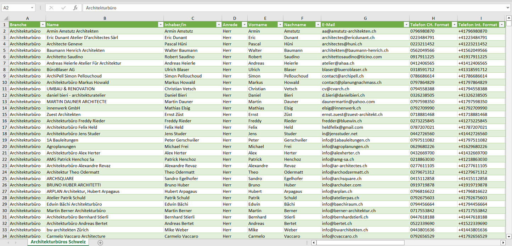Screen dimensions: 512x246
Task: Click the horizontal scrollbar left arrow
Action: [x=314, y=242]
